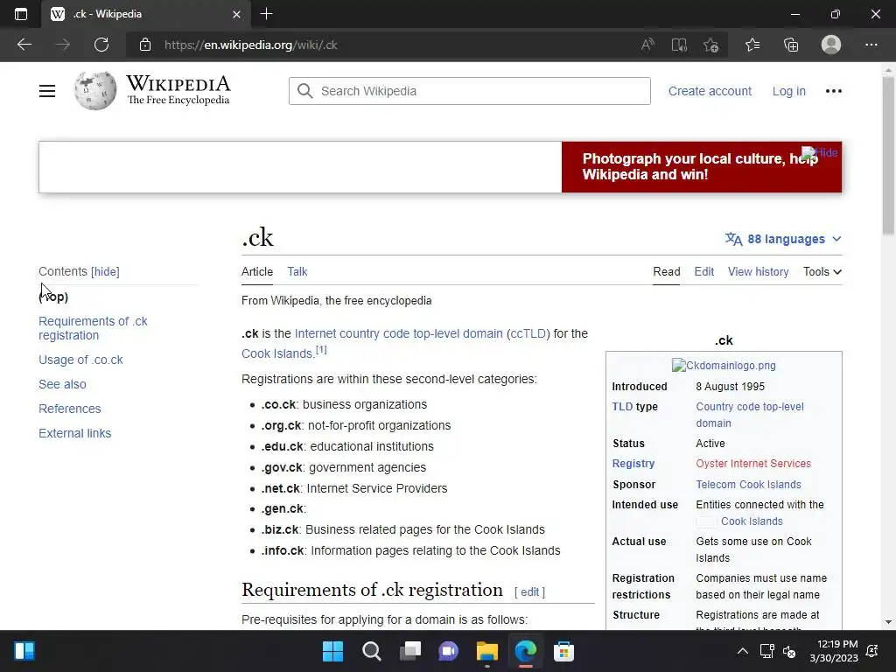Switch to the Talk tab

[x=297, y=271]
